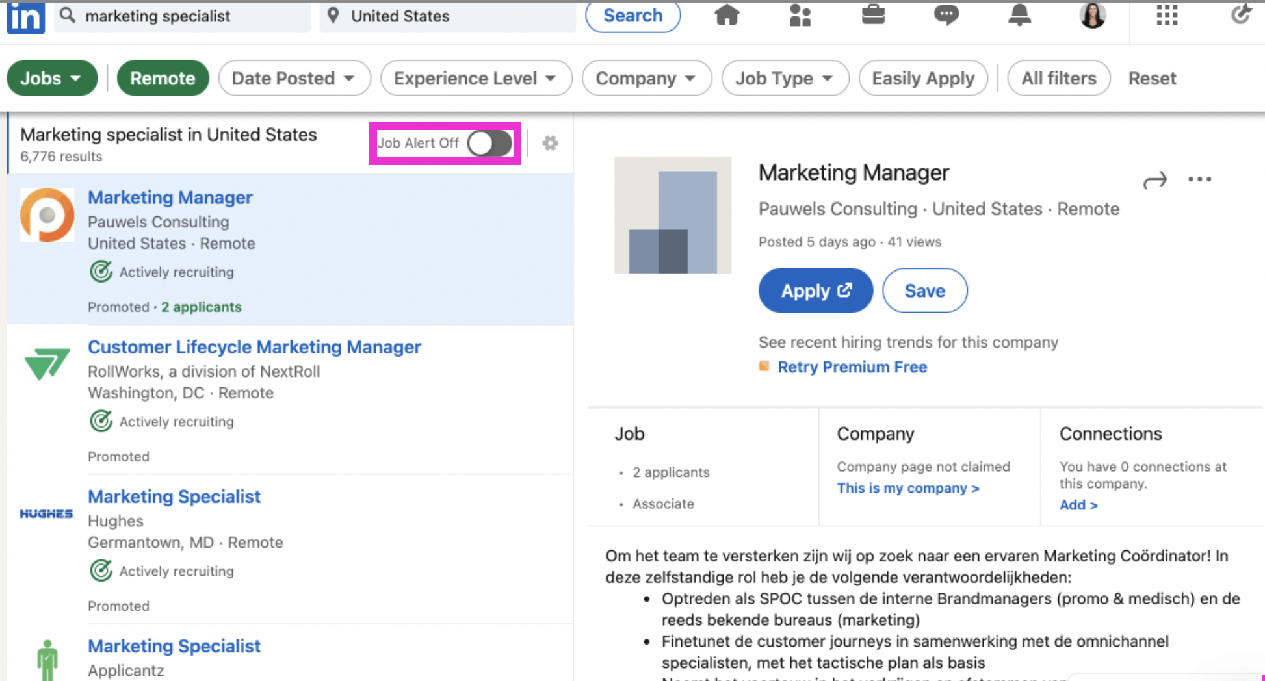Screen dimensions: 1265x681
Task: Click 'Posted 5 days ago · 41 views'
Action: (850, 242)
